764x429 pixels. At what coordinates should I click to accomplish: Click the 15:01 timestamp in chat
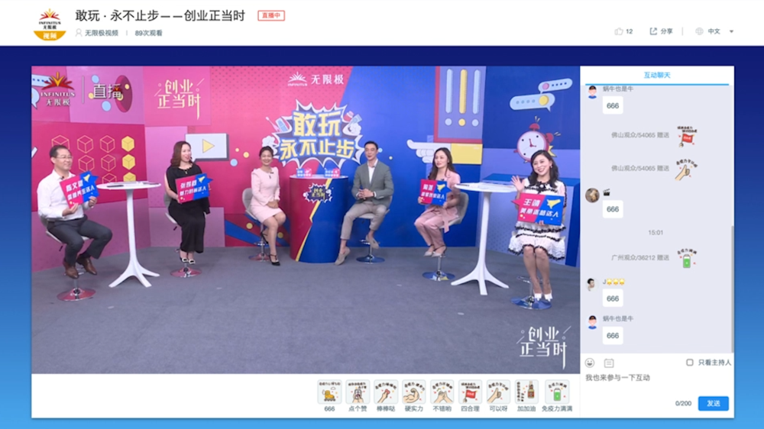click(656, 233)
